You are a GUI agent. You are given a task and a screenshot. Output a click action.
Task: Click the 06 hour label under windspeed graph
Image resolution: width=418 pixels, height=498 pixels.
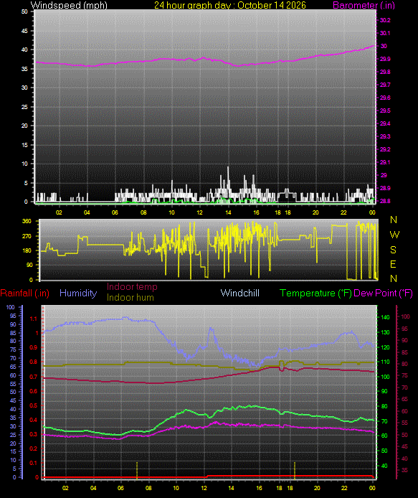(115, 212)
